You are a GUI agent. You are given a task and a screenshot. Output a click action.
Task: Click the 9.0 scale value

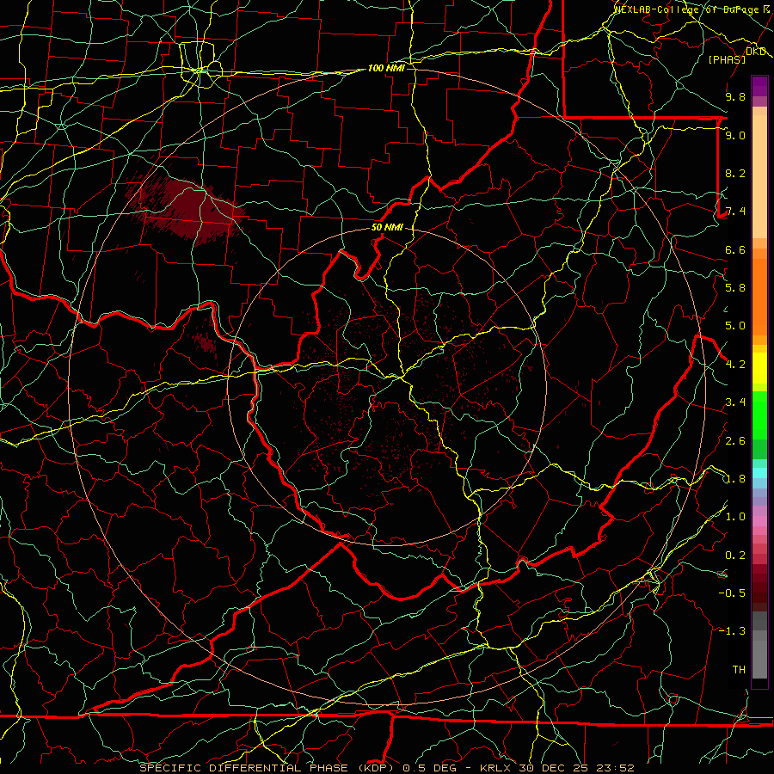click(735, 135)
